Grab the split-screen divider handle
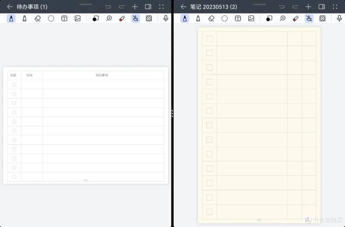This screenshot has width=345, height=227. (172, 113)
